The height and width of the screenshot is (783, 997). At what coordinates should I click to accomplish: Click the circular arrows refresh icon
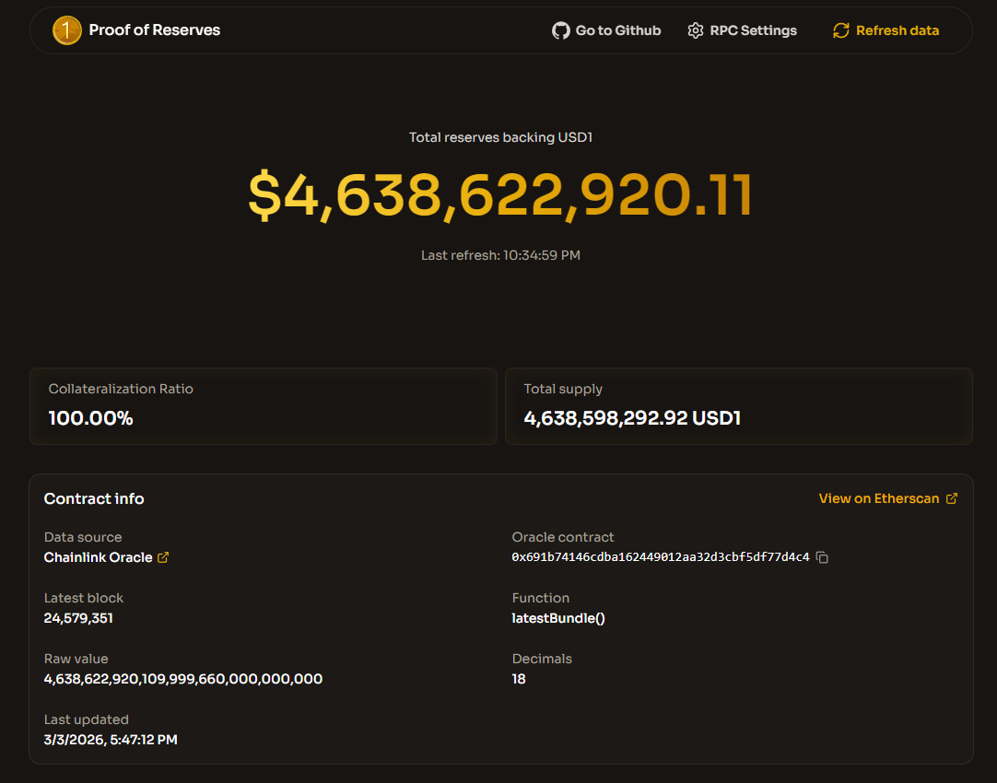tap(840, 30)
